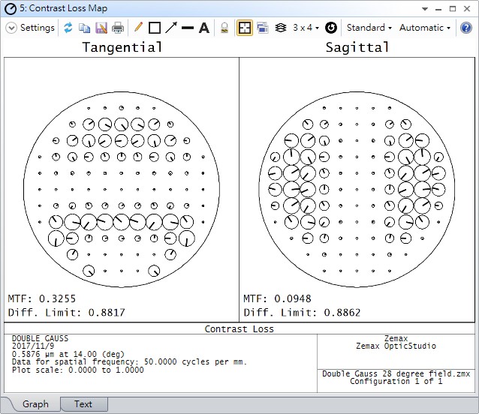Select the Graph tab
The width and height of the screenshot is (479, 414).
[x=35, y=404]
